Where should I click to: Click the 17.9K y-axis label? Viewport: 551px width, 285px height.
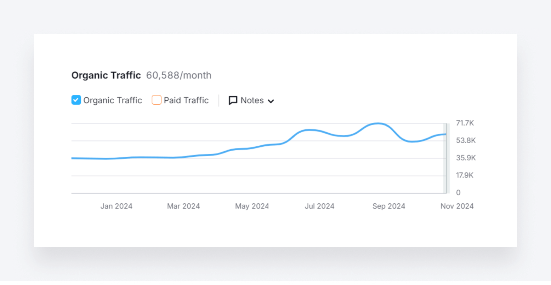tap(465, 175)
